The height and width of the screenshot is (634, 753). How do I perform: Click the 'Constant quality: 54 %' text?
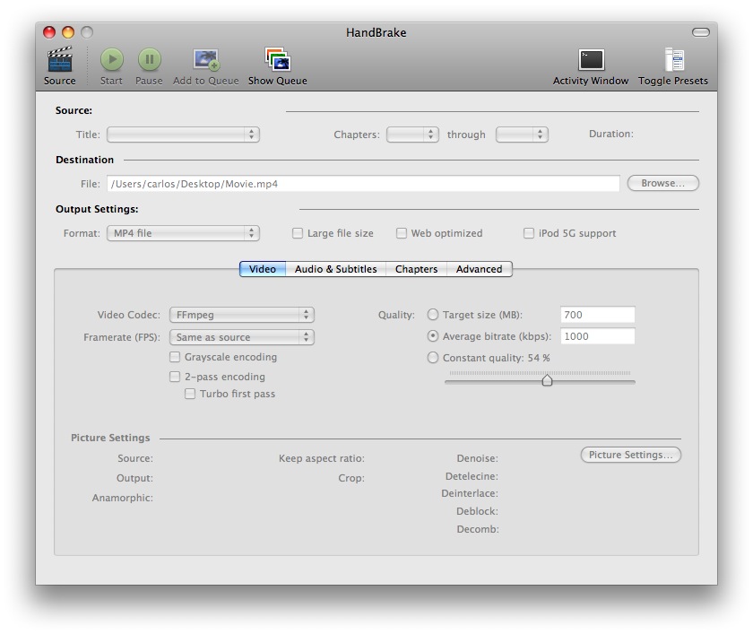click(x=496, y=359)
